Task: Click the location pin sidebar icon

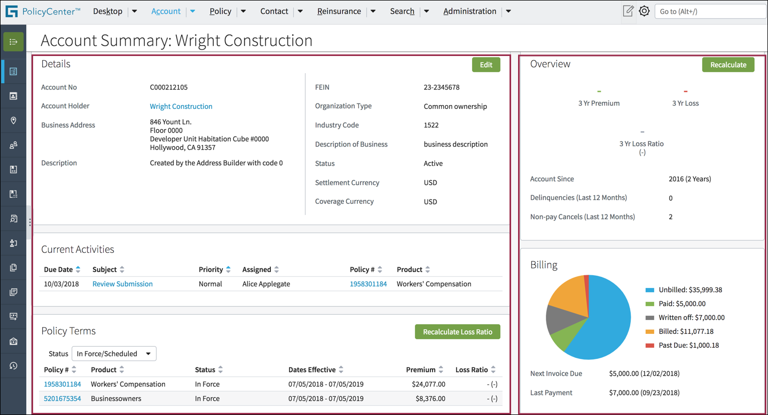Action: tap(13, 121)
